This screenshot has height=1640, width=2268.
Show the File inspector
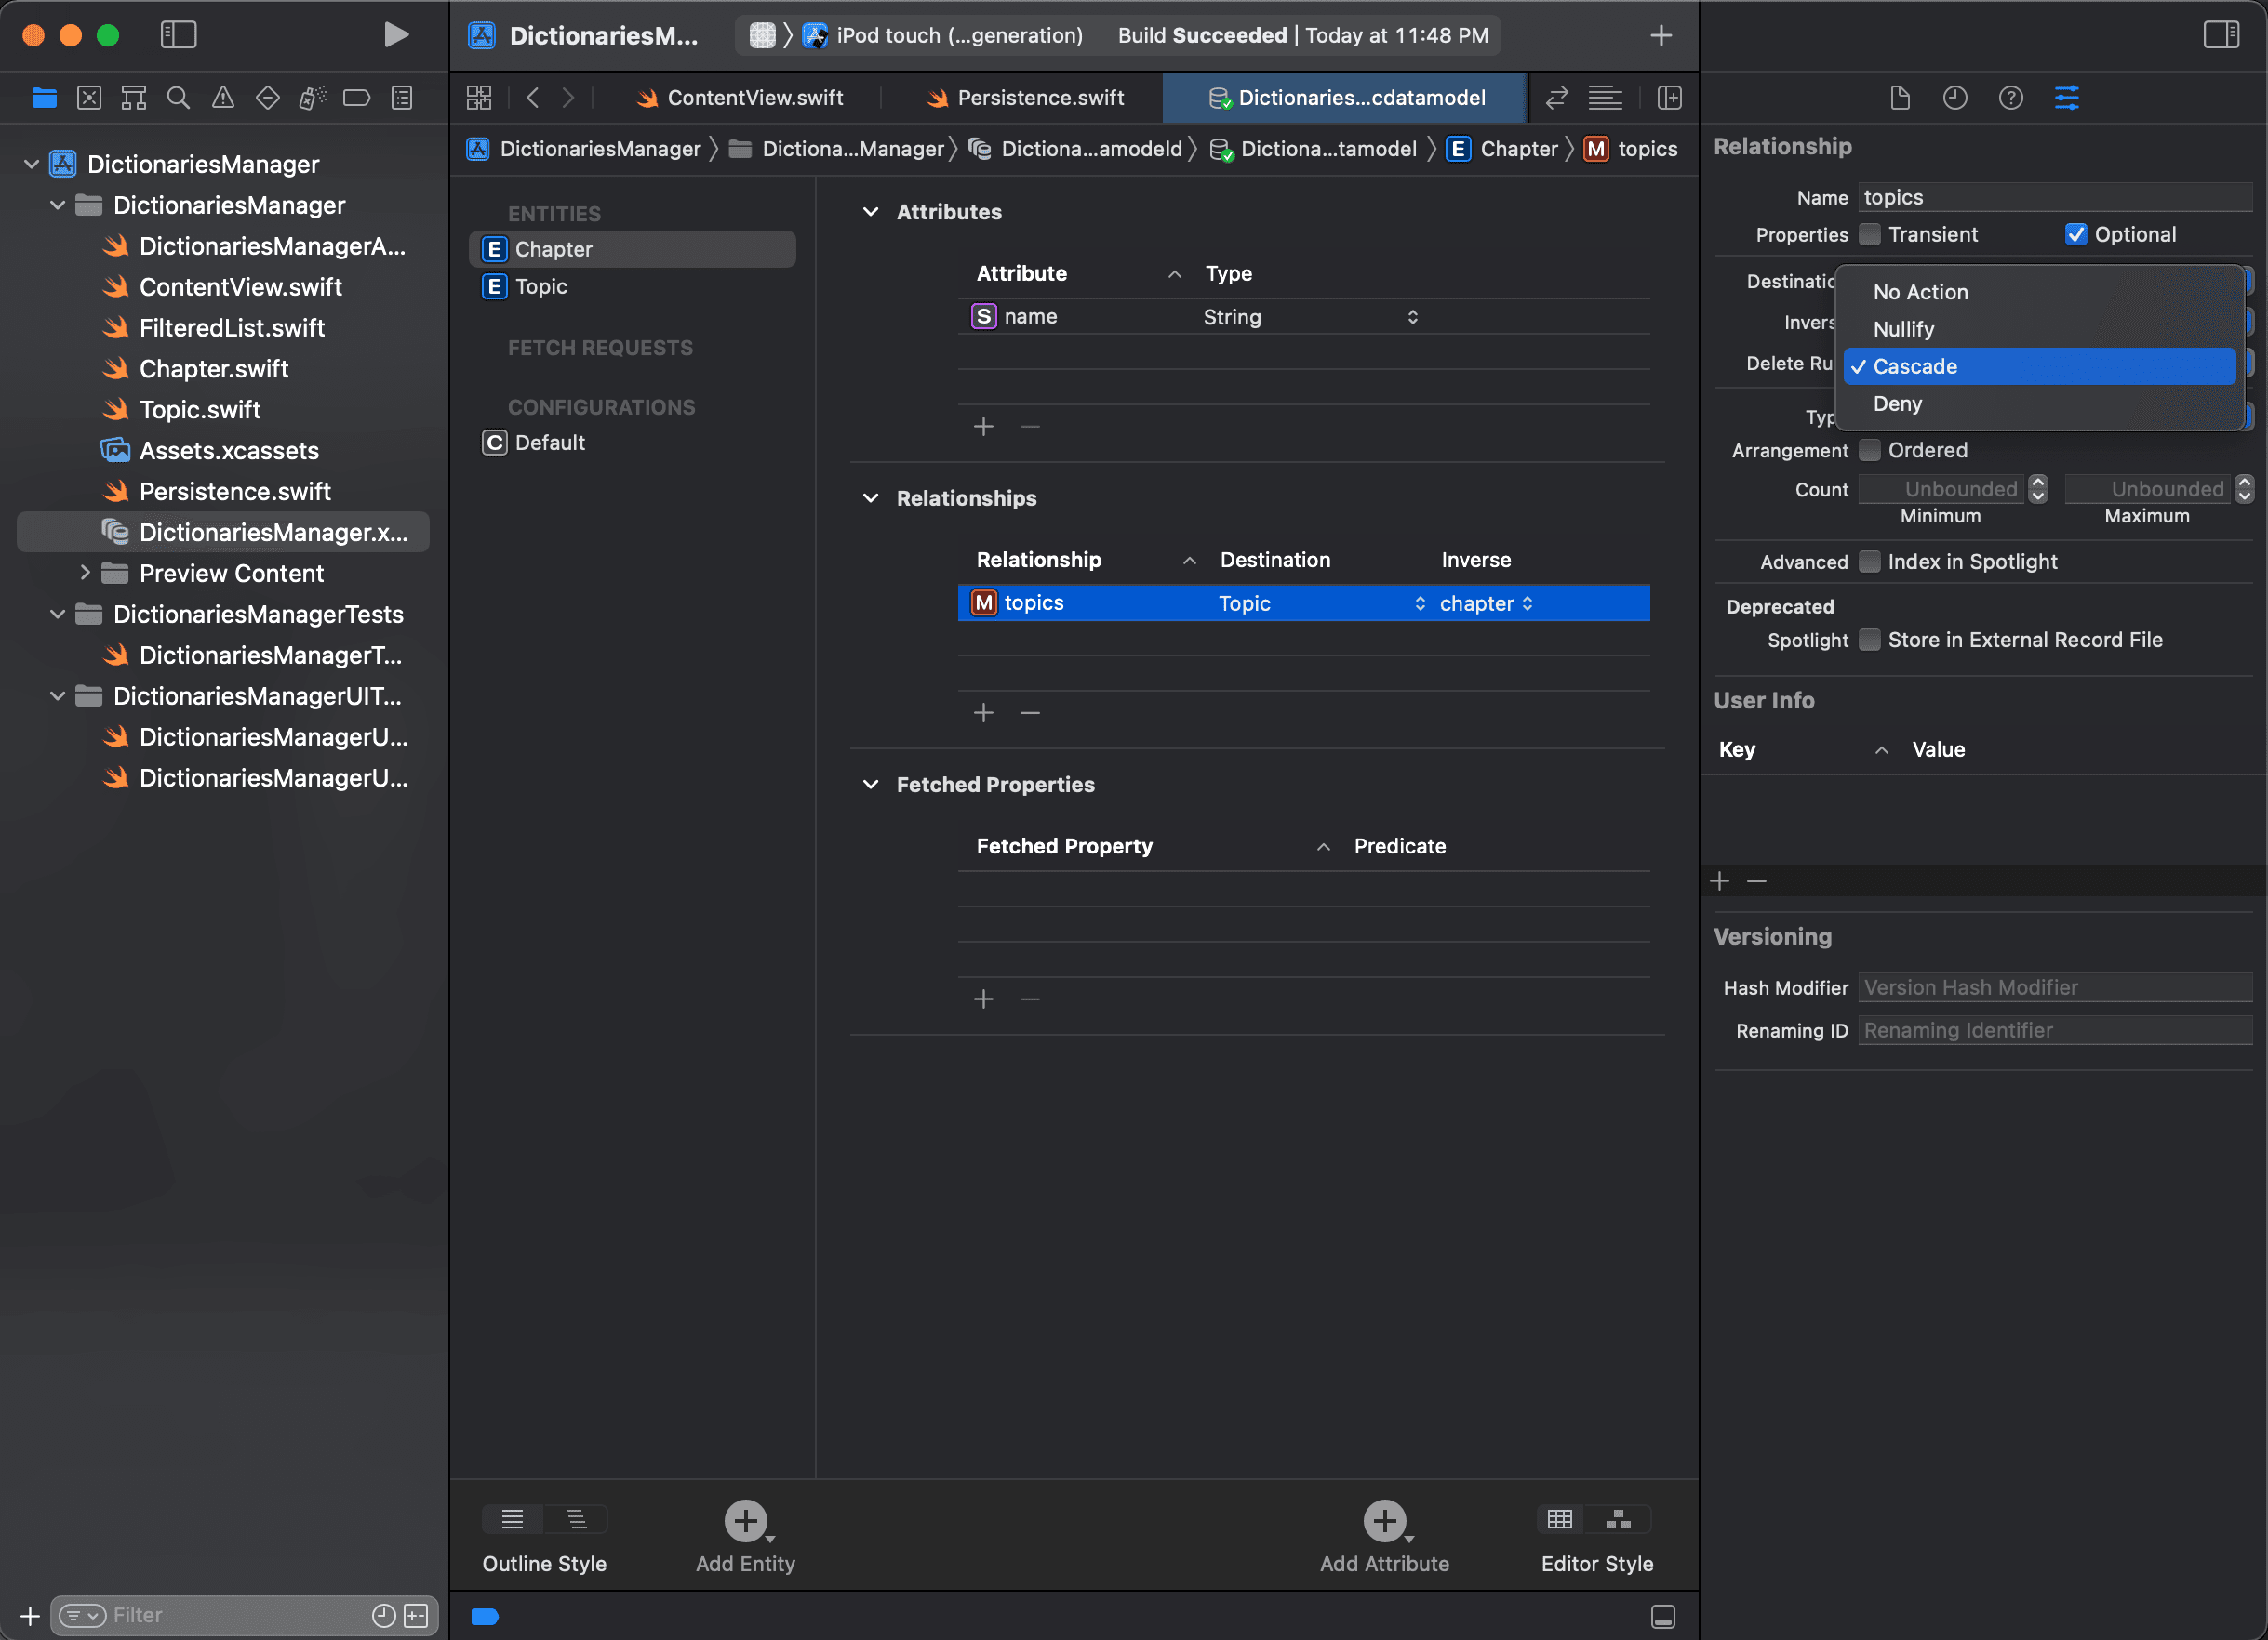tap(1899, 97)
